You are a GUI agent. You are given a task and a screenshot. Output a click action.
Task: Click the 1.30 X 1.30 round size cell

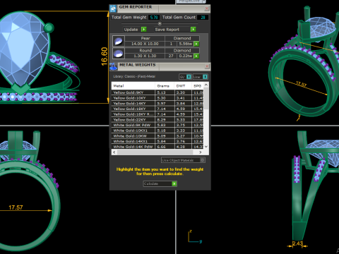click(x=145, y=56)
